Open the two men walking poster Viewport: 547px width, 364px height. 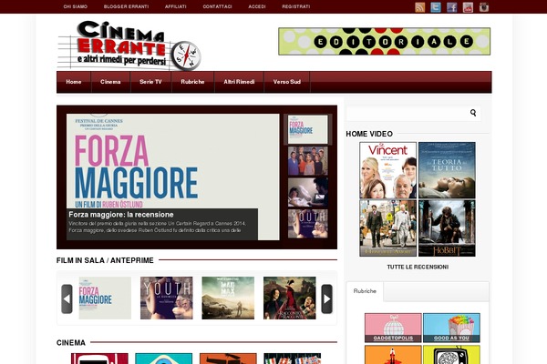click(x=388, y=228)
